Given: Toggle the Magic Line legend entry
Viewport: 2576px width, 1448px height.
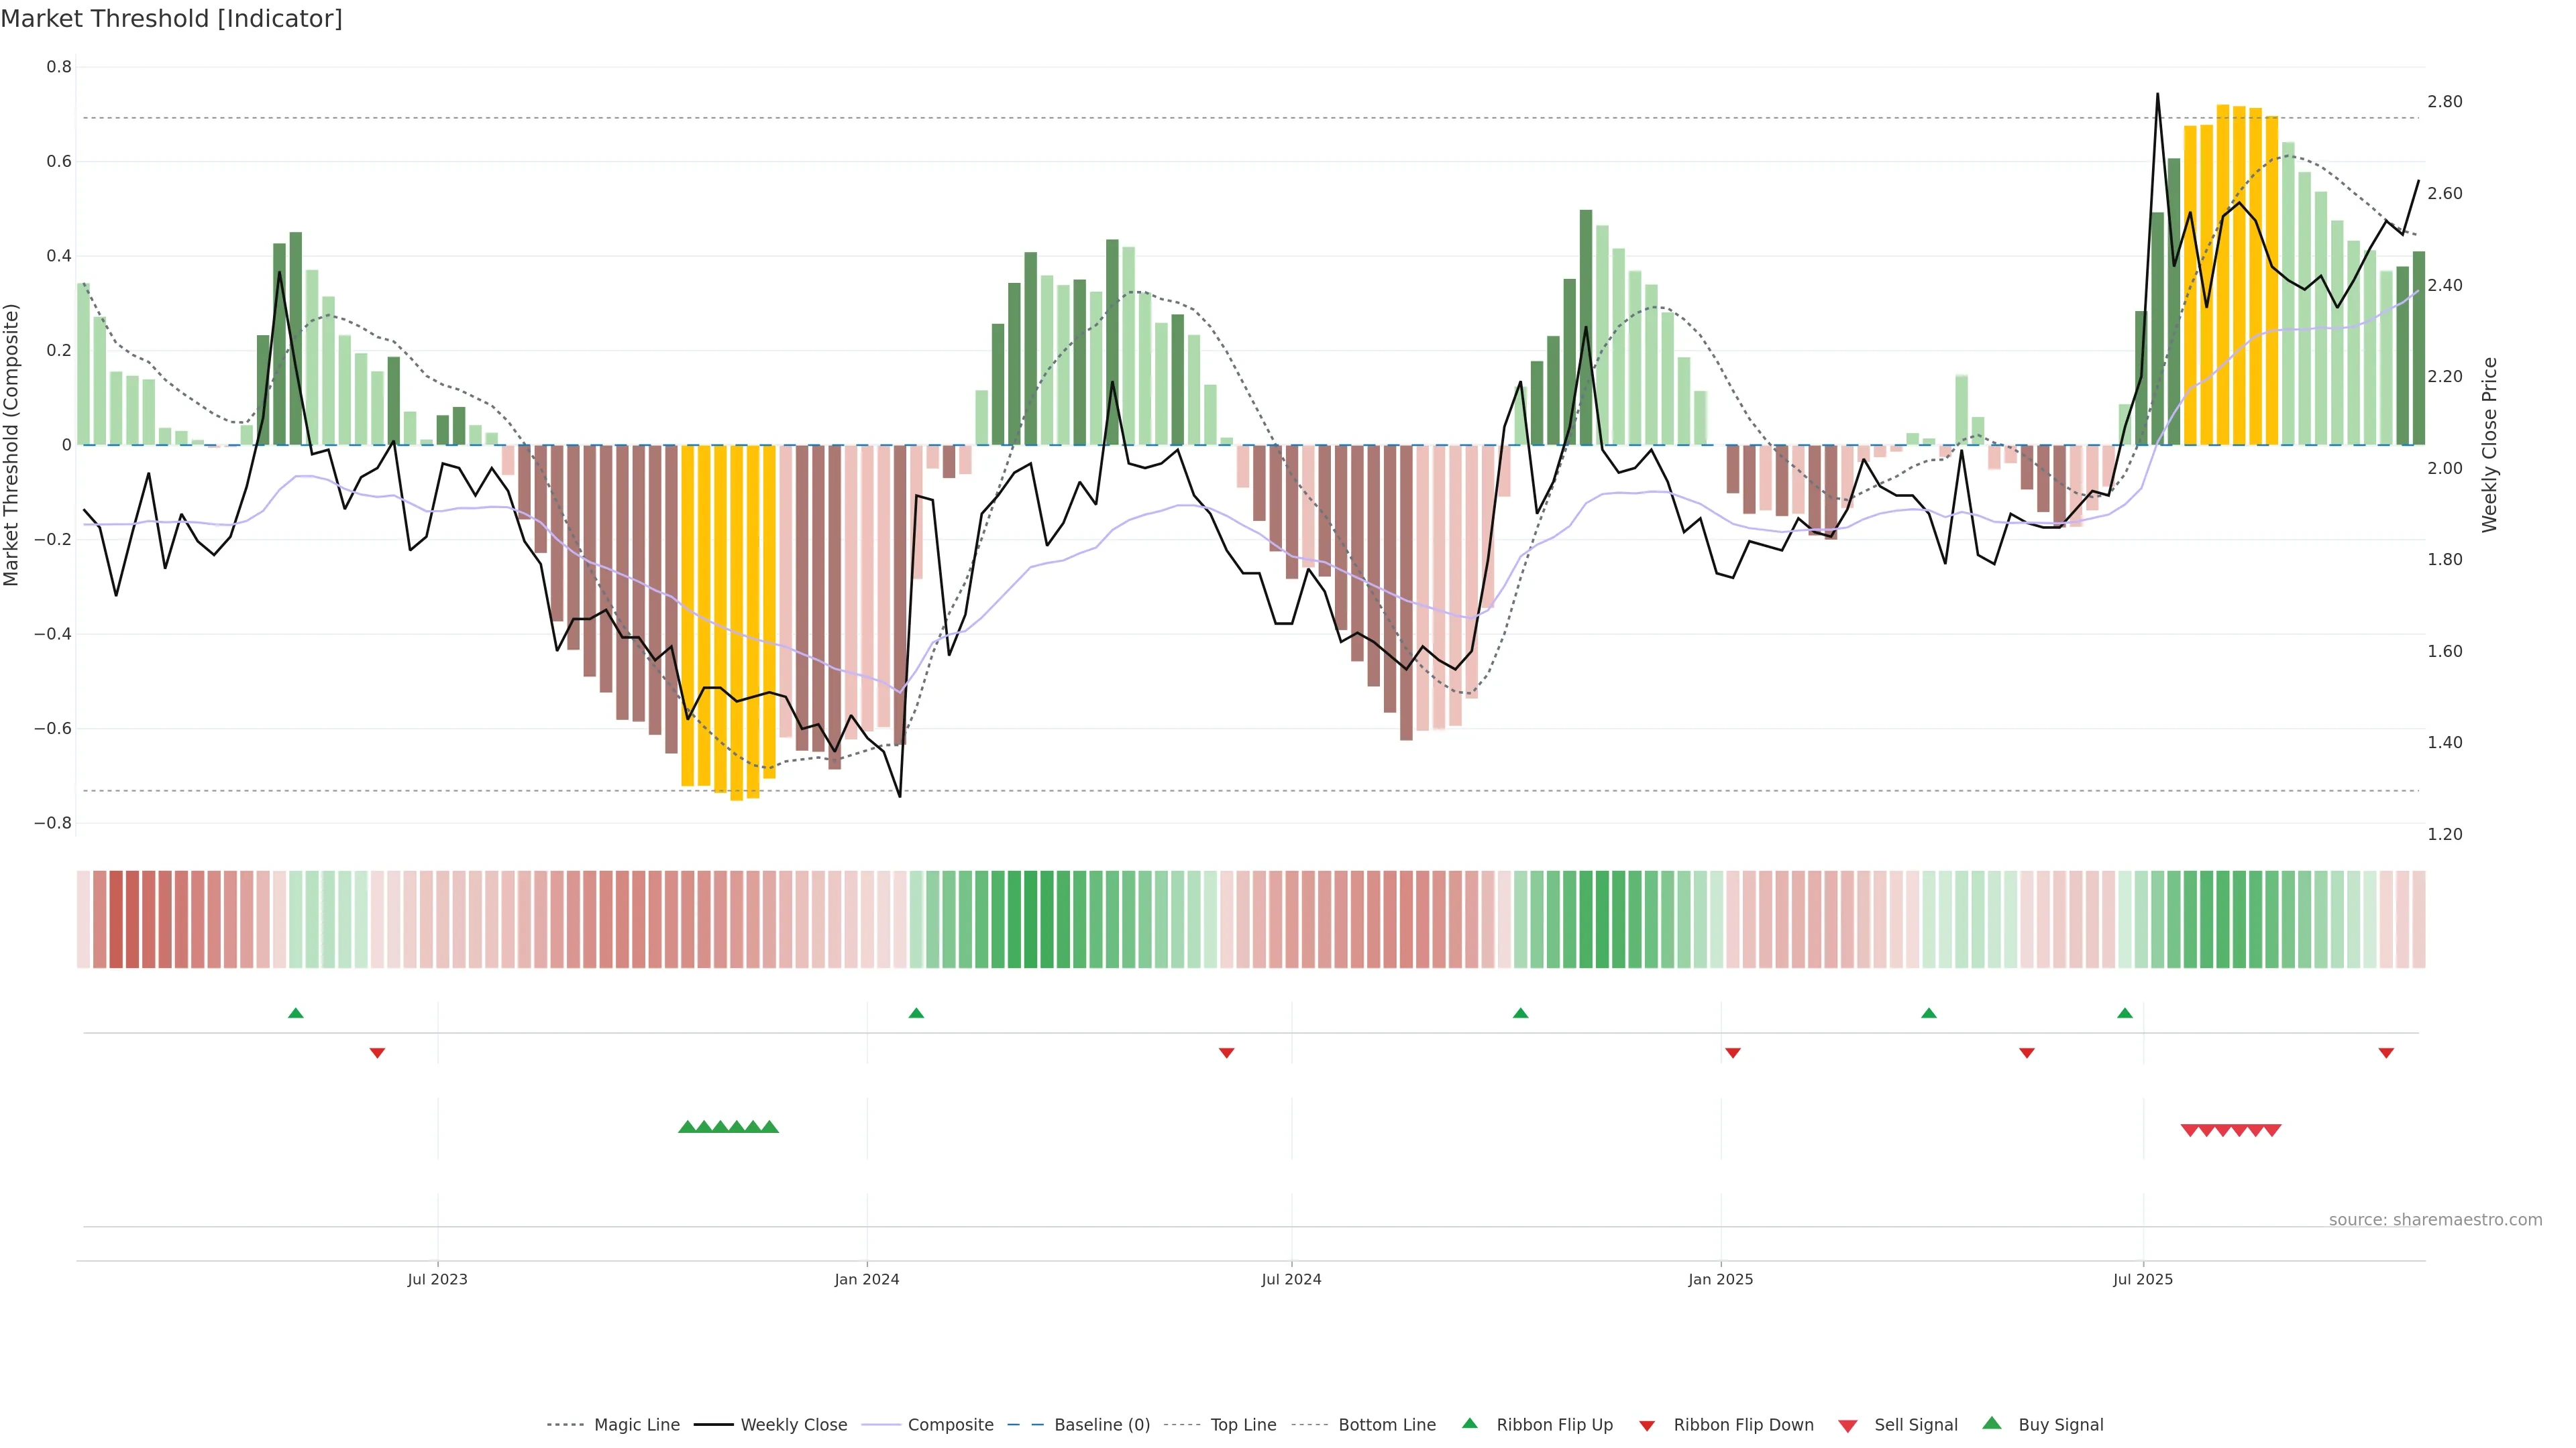Looking at the screenshot, I should [x=636, y=1425].
